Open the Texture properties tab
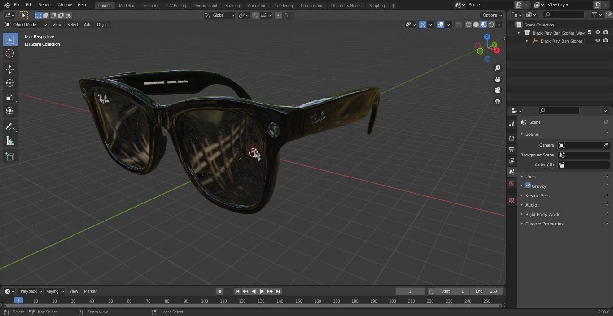This screenshot has width=613, height=316. pos(512,200)
